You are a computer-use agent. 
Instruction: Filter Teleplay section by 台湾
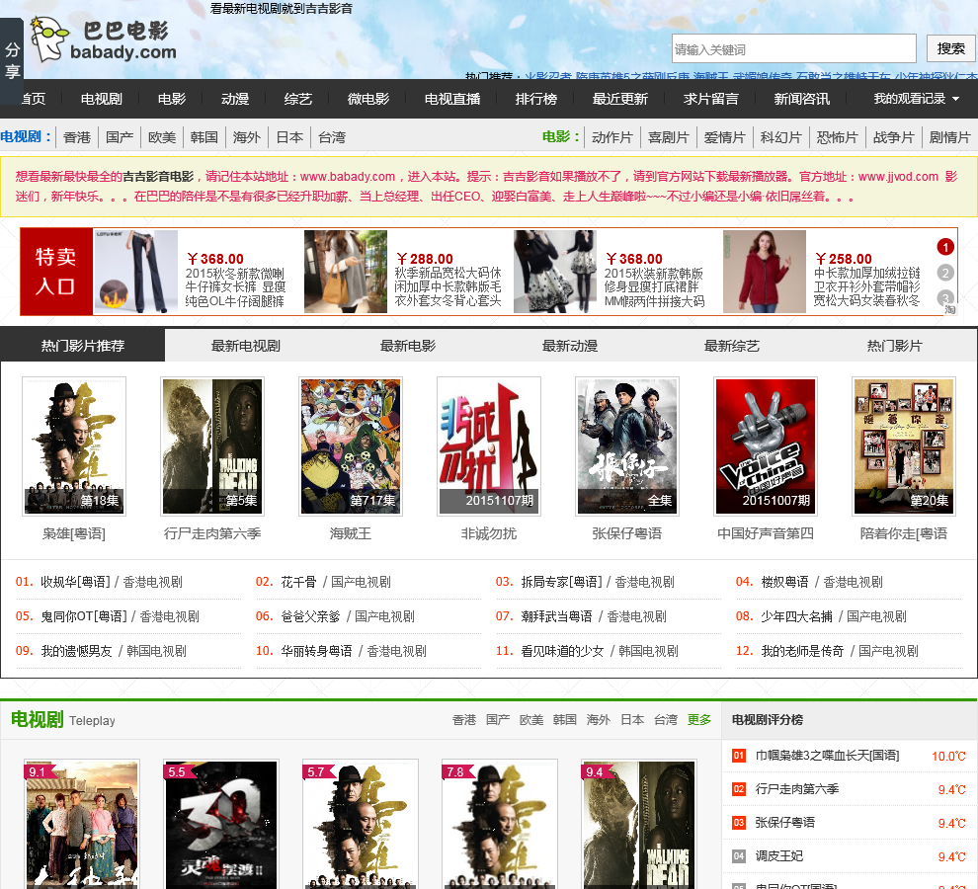(x=666, y=720)
